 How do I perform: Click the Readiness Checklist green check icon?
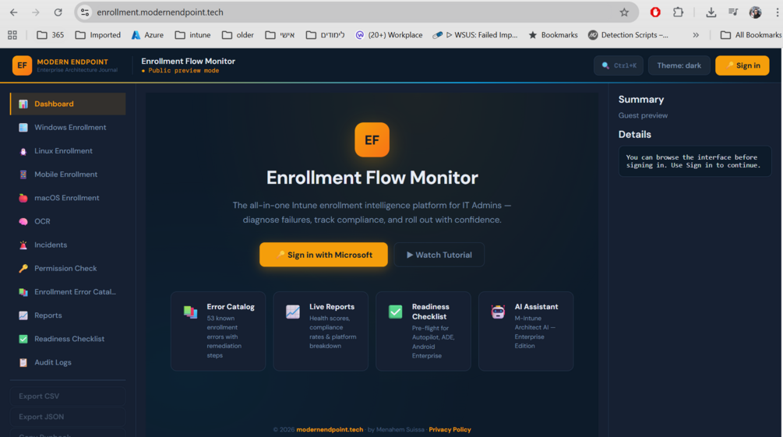coord(23,339)
